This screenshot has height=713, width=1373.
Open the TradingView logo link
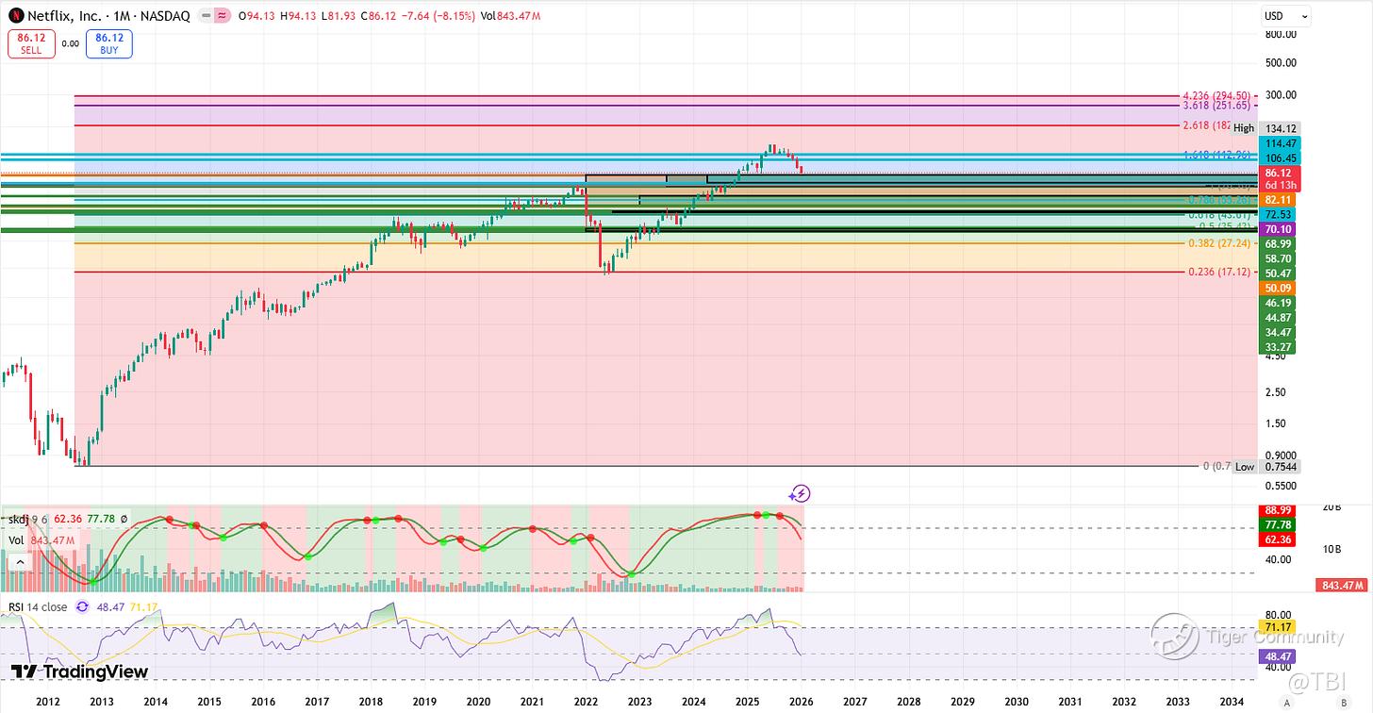[x=79, y=672]
